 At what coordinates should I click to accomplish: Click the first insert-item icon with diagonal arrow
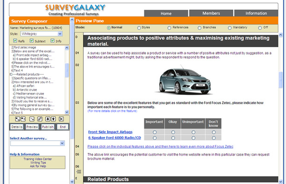[x=17, y=119]
